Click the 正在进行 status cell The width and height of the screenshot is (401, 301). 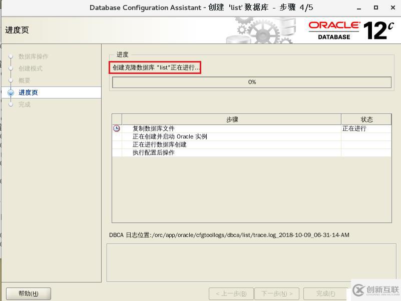click(x=366, y=128)
